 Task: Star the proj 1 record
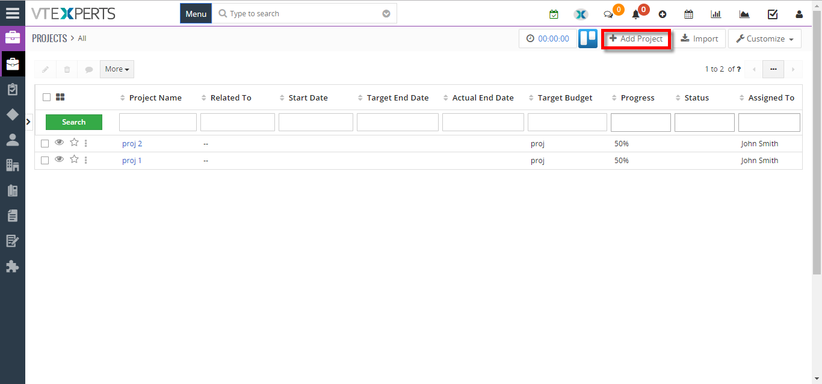(x=74, y=159)
